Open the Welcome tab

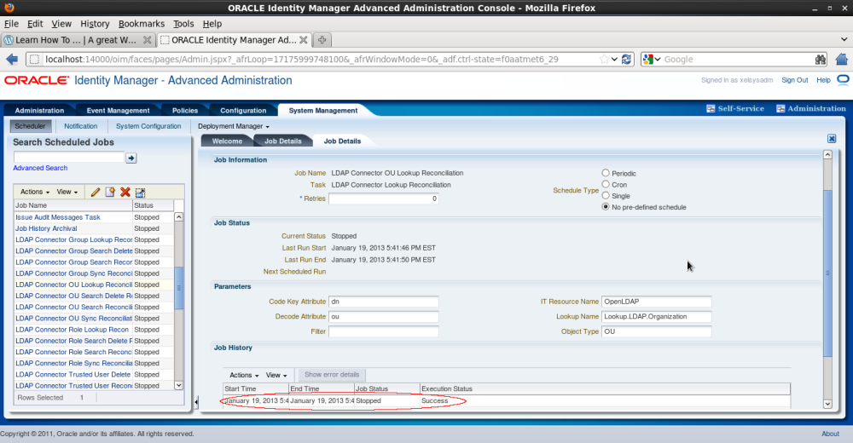click(227, 141)
